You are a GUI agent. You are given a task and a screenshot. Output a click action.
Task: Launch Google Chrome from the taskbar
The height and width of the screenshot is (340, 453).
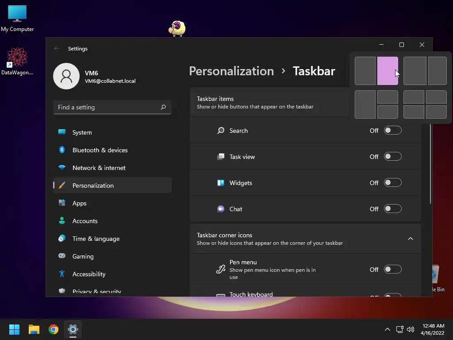click(54, 329)
